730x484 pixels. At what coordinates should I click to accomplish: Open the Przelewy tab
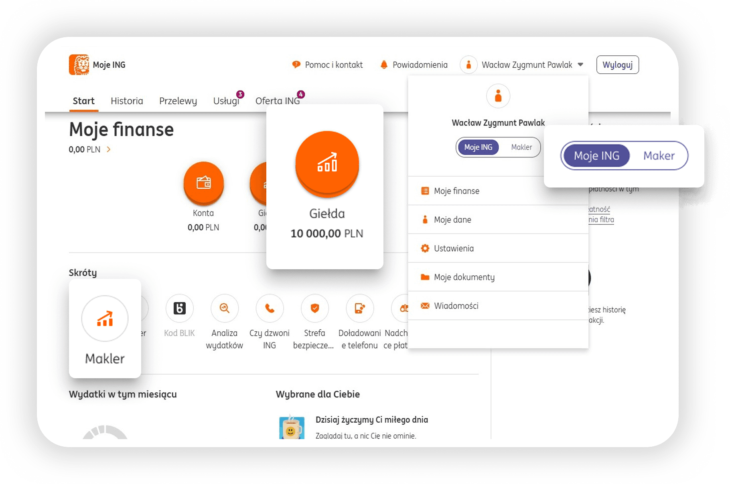tap(178, 101)
